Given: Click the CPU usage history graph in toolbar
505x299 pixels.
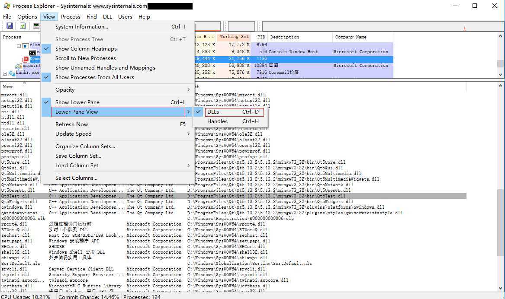Looking at the screenshot, I should [383, 26].
